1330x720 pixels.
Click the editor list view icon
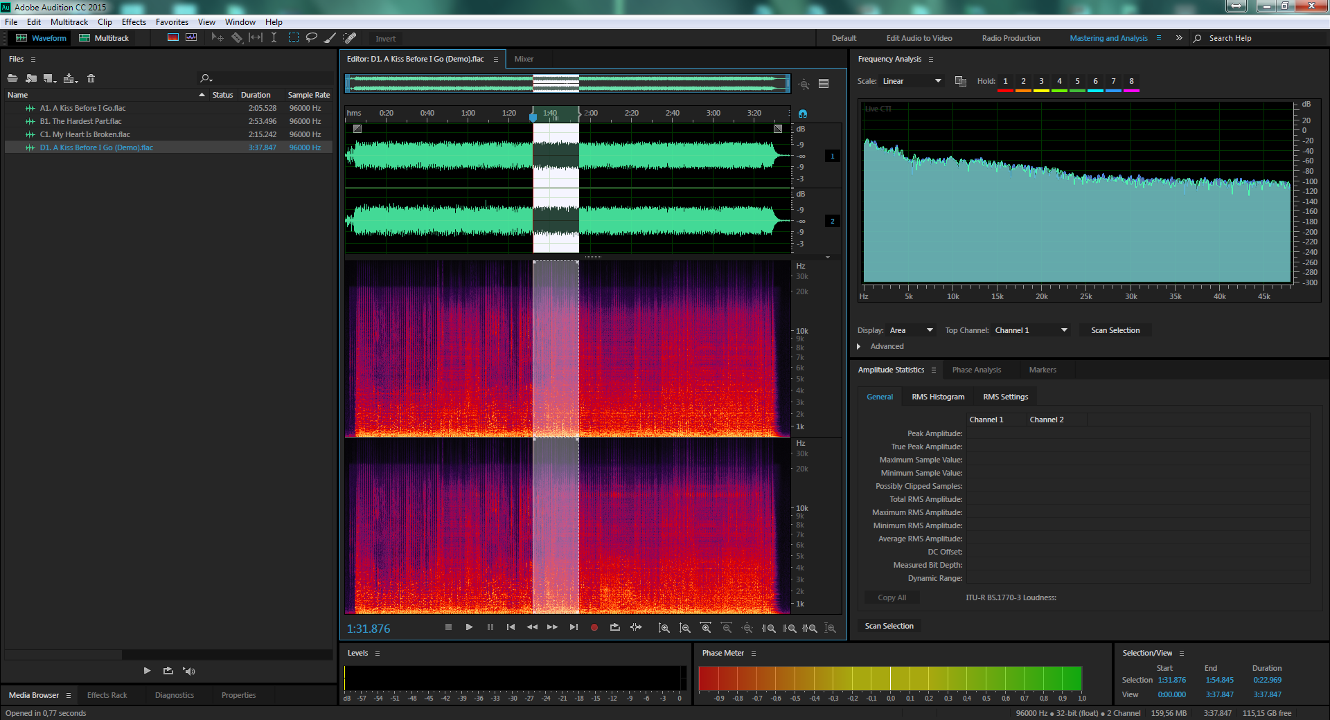(824, 84)
